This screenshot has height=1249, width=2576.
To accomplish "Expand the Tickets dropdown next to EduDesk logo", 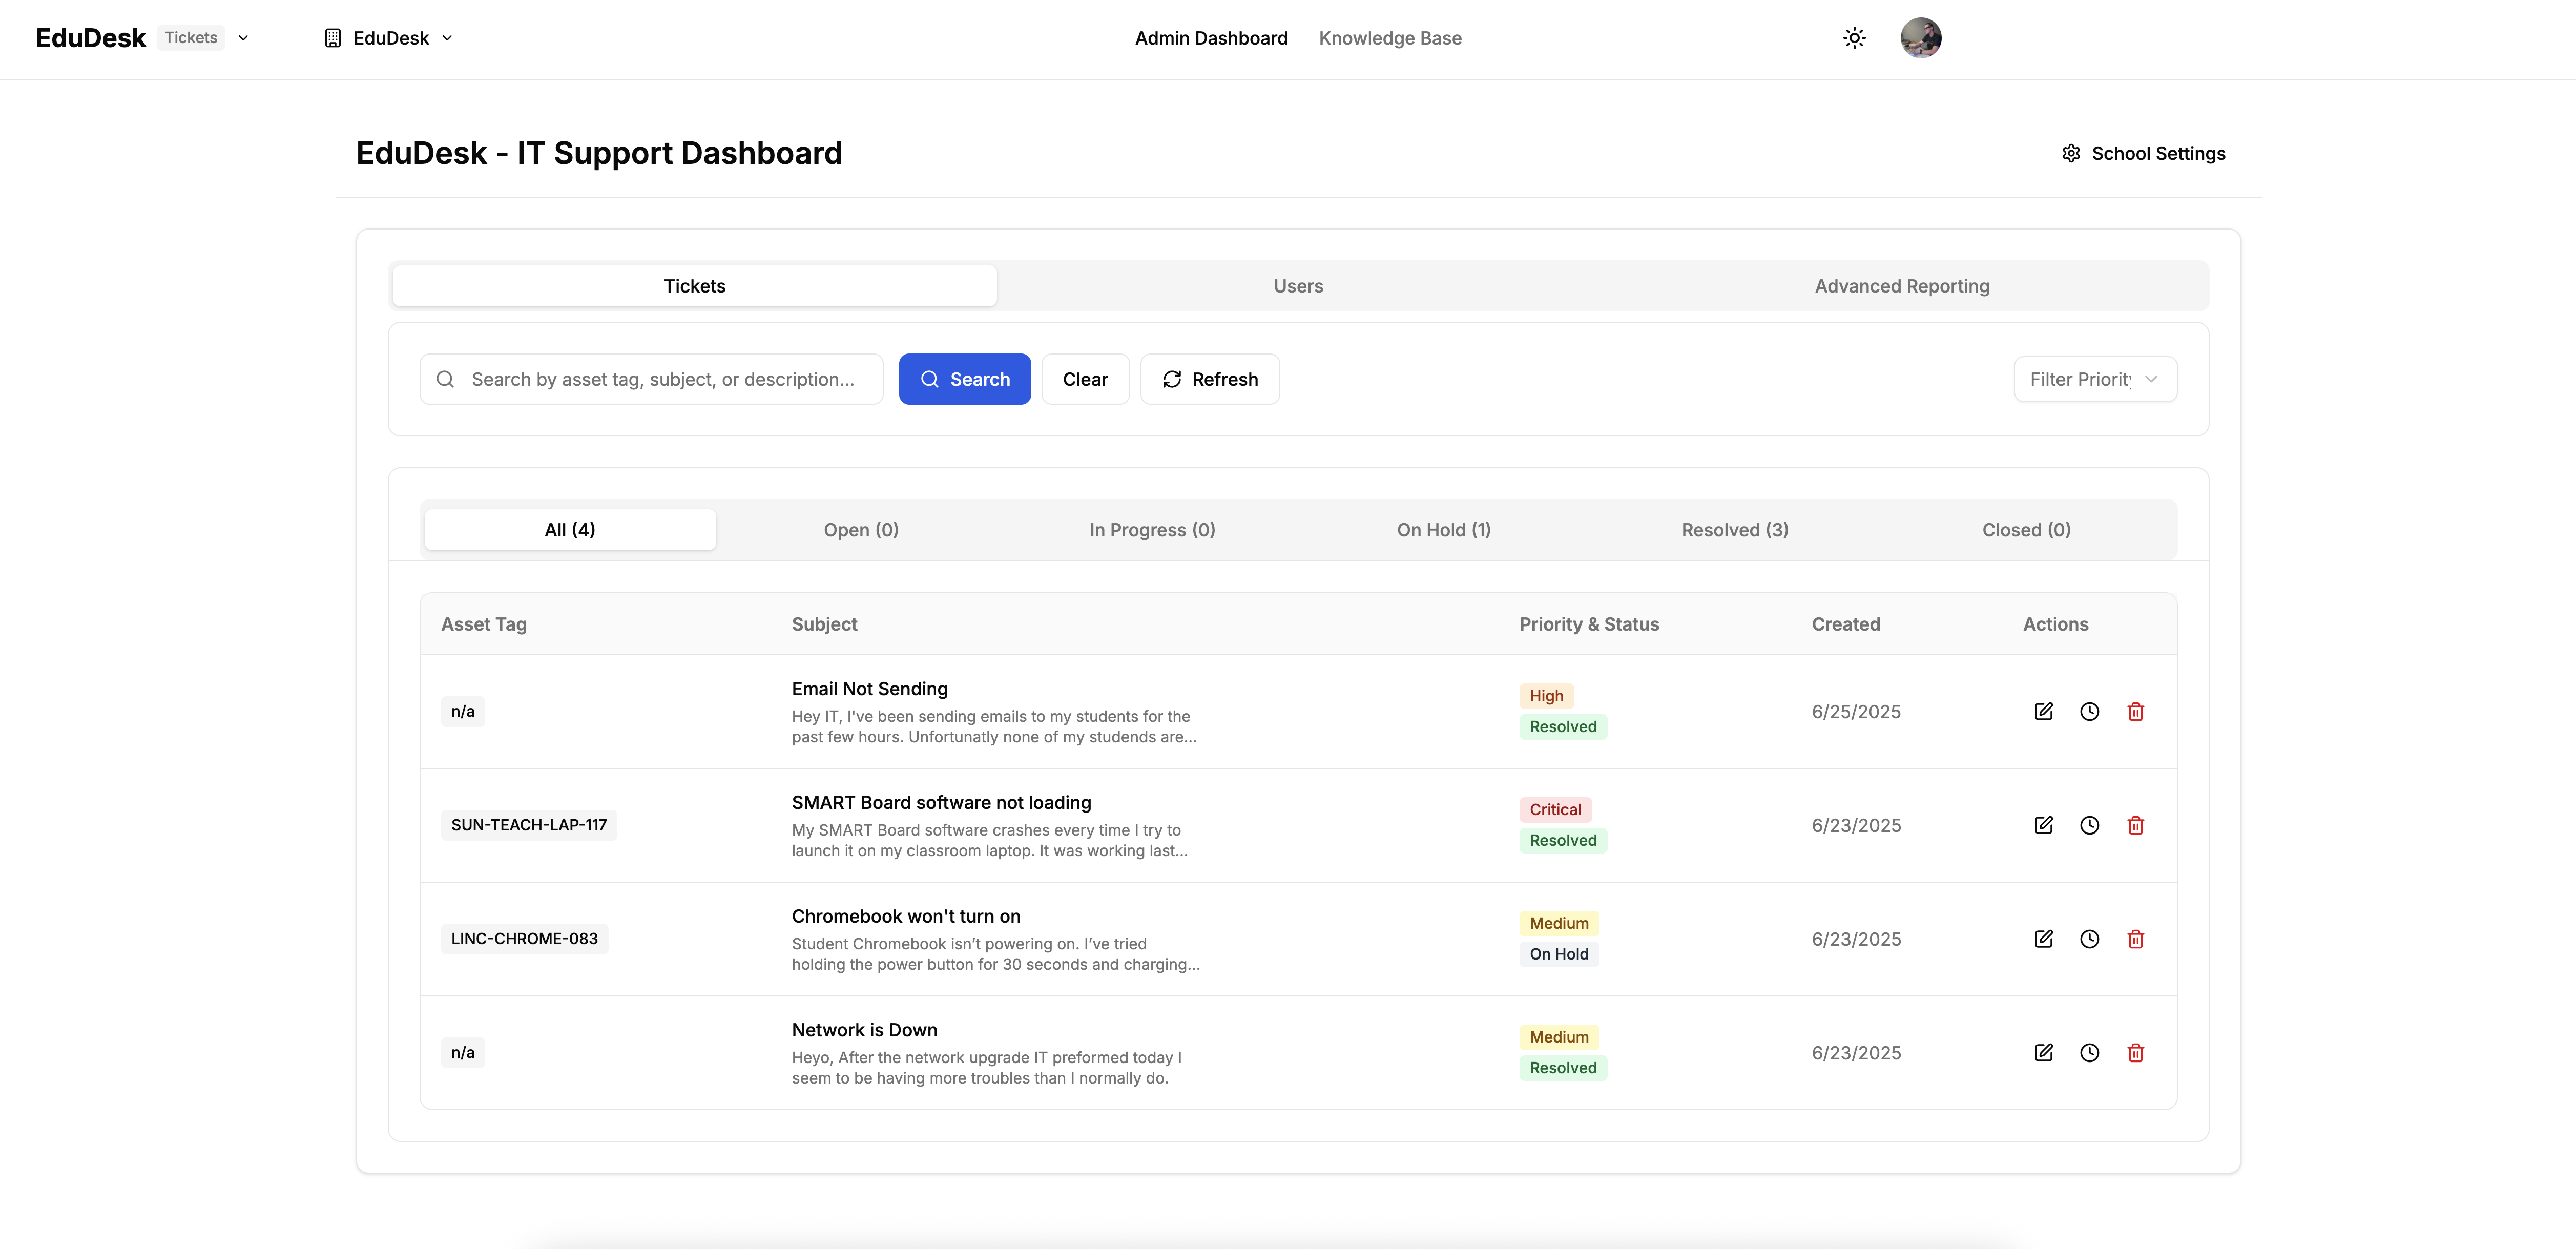I will 244,37.
